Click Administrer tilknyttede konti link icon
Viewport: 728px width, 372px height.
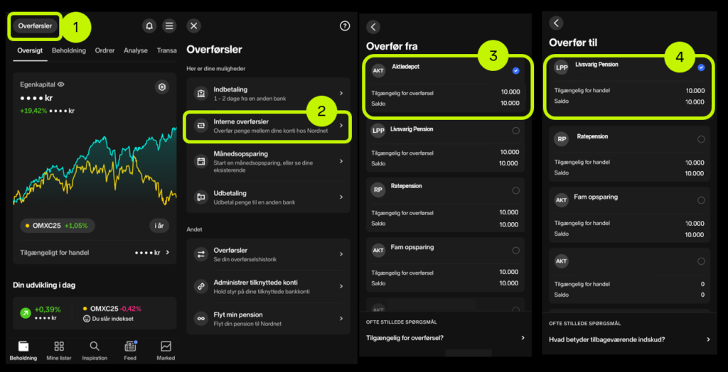click(x=201, y=287)
